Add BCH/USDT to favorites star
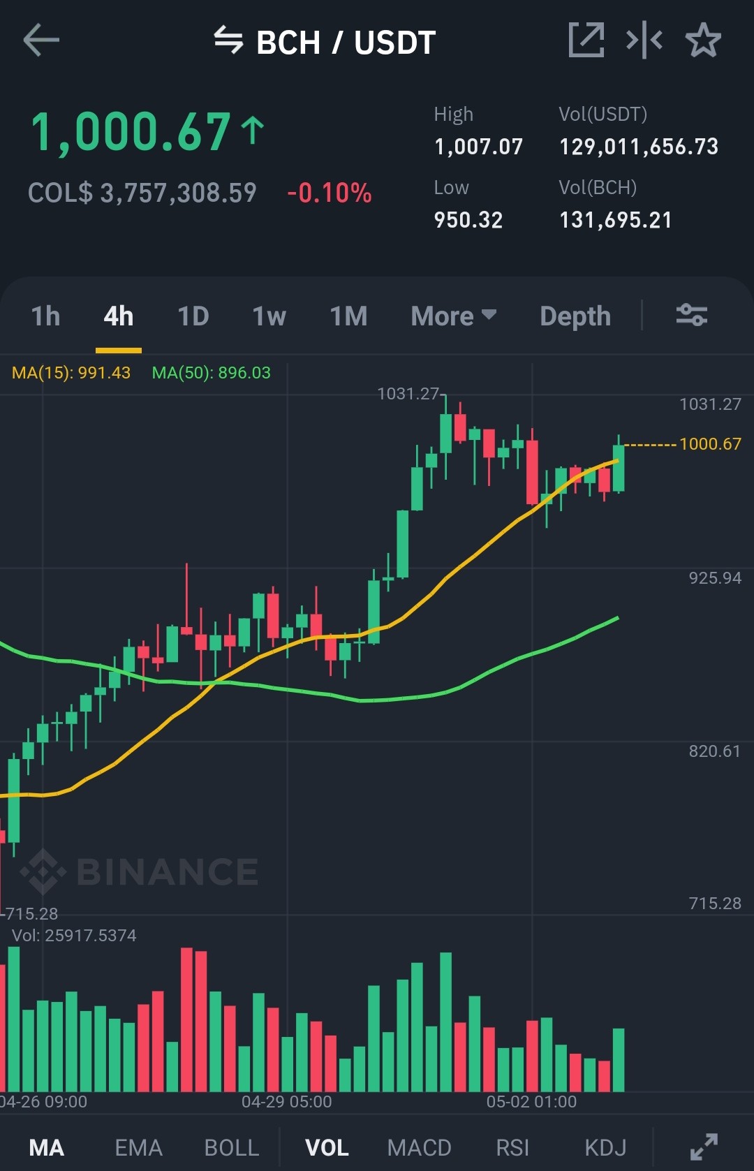Viewport: 754px width, 1171px height. 703,40
